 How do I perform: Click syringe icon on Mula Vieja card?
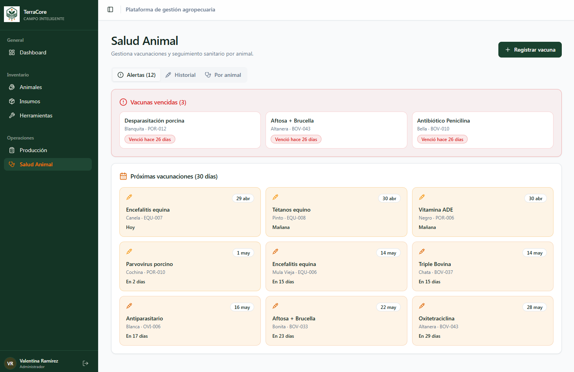pyautogui.click(x=275, y=251)
